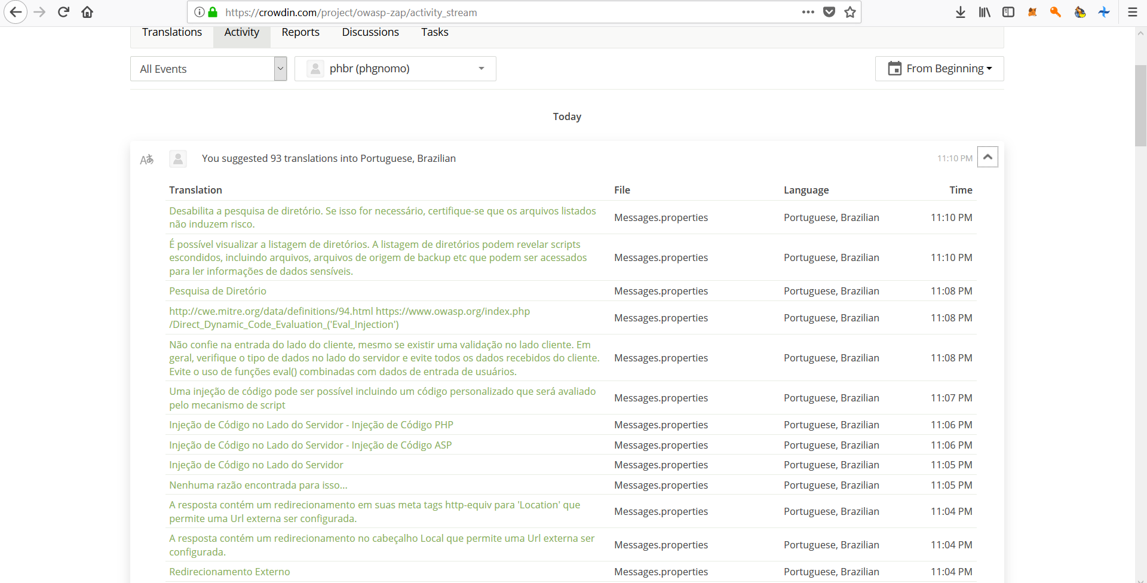The height and width of the screenshot is (583, 1147).
Task: Open the 'Redirecionamento Externo' translation
Action: coord(229,572)
